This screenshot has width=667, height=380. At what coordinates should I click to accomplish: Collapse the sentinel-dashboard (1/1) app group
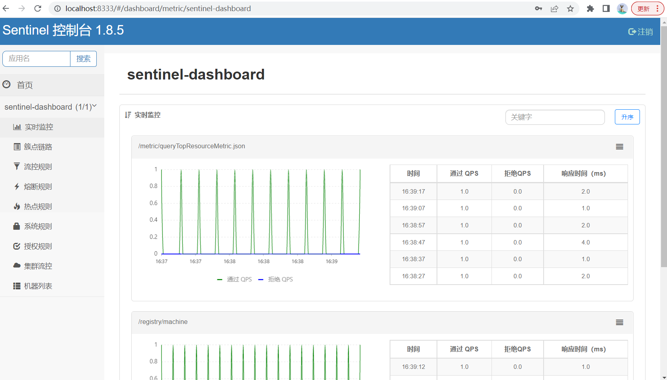52,107
